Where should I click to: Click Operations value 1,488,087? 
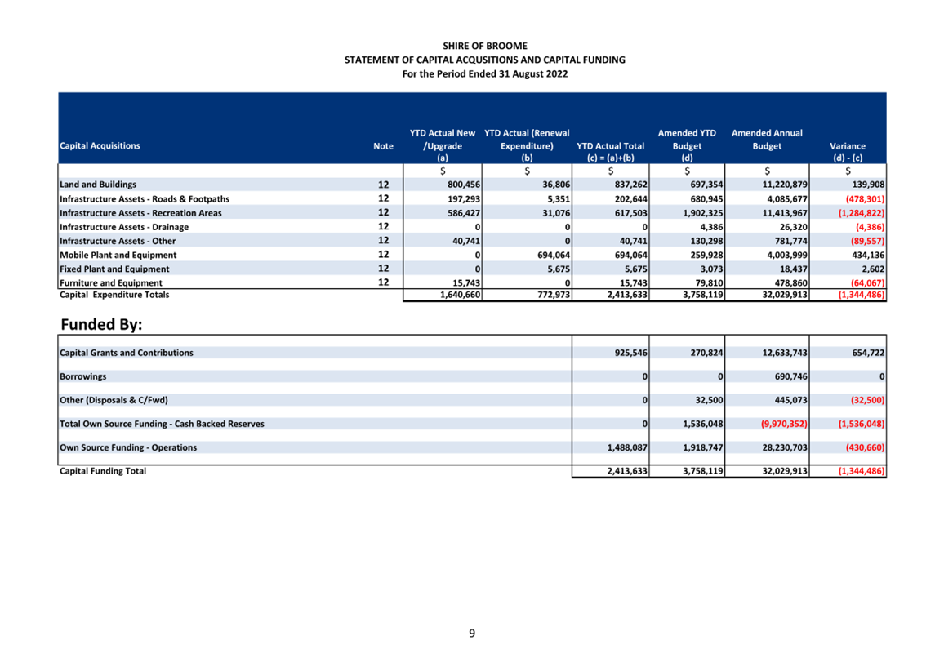627,448
